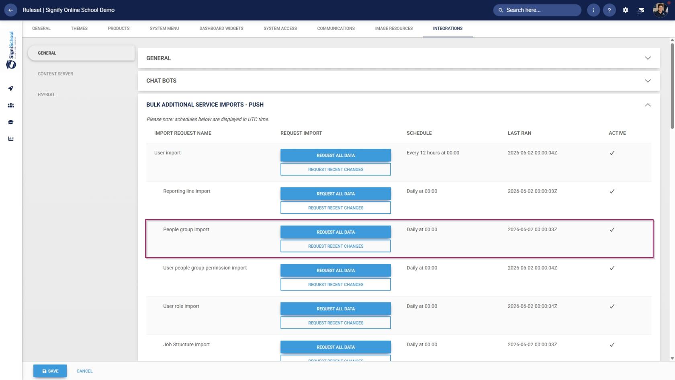Screen dimensions: 675x380
Task: Open the help question mark icon
Action: (x=609, y=10)
